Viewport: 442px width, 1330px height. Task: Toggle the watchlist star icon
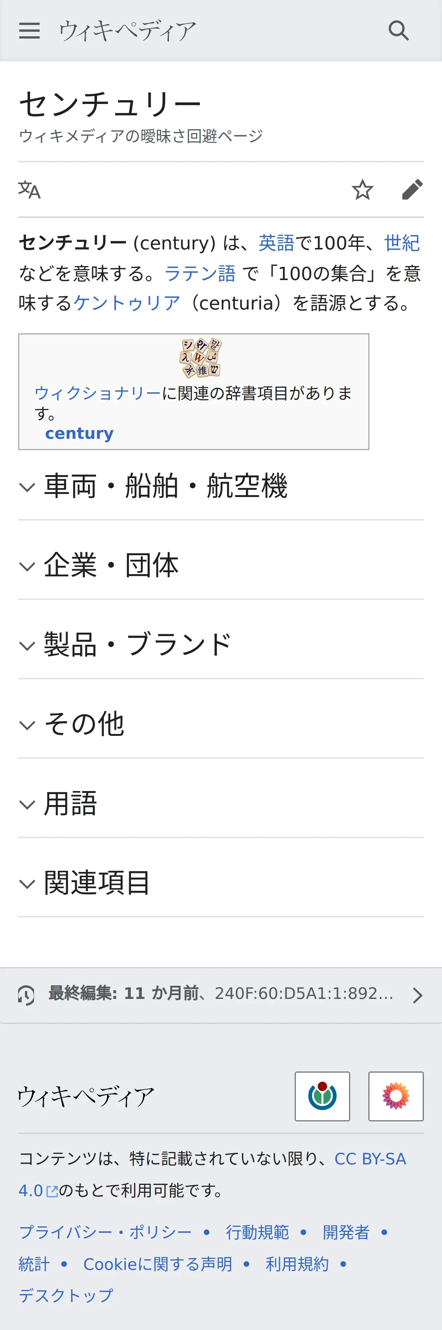coord(363,190)
